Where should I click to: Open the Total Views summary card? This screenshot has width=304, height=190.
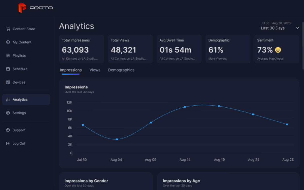click(130, 49)
